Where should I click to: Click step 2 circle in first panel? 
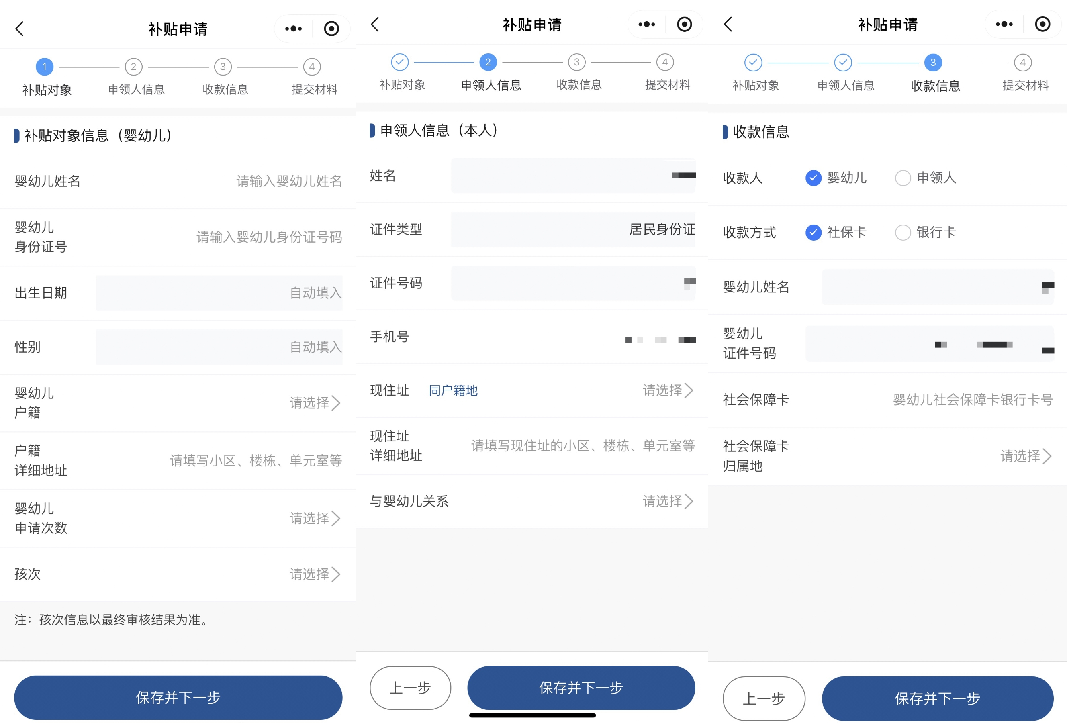click(x=134, y=67)
